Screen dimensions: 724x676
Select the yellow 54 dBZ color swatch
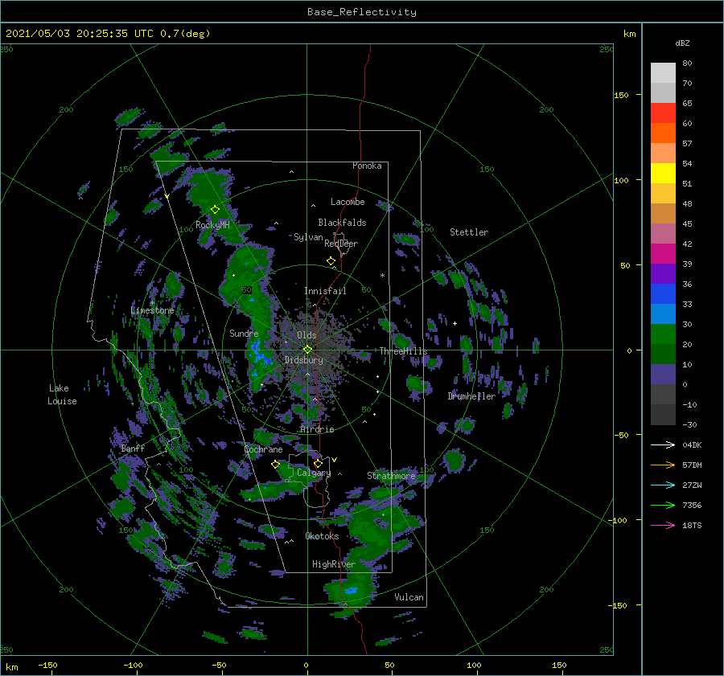(663, 173)
